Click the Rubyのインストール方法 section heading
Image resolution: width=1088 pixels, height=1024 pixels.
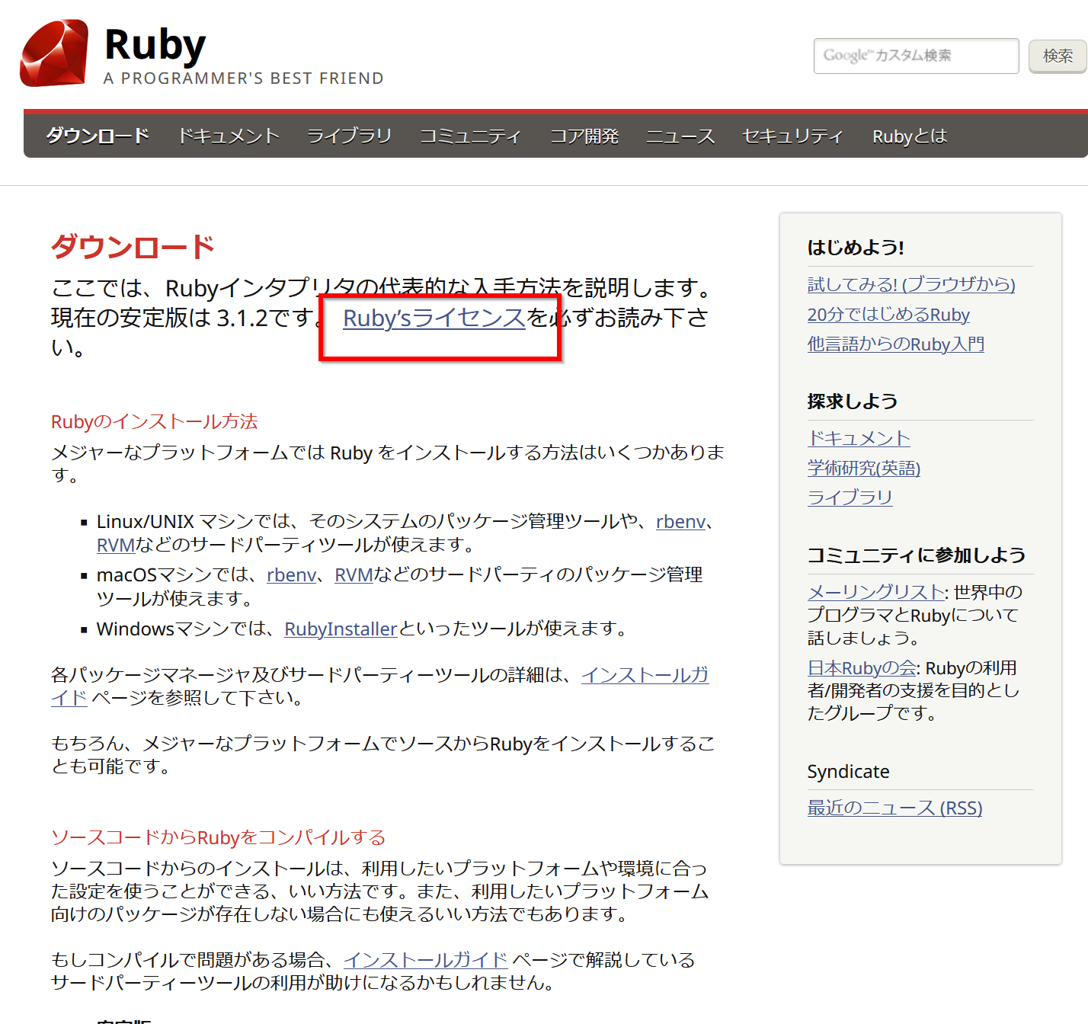[155, 421]
